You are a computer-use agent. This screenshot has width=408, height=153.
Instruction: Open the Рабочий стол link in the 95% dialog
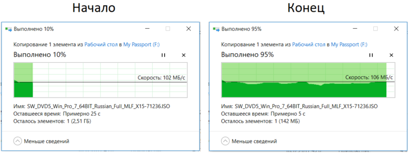(x=309, y=45)
